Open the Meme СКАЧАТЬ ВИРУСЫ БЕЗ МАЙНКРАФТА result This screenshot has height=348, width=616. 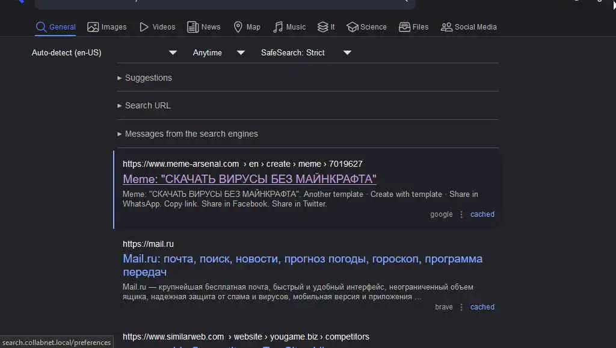point(250,179)
